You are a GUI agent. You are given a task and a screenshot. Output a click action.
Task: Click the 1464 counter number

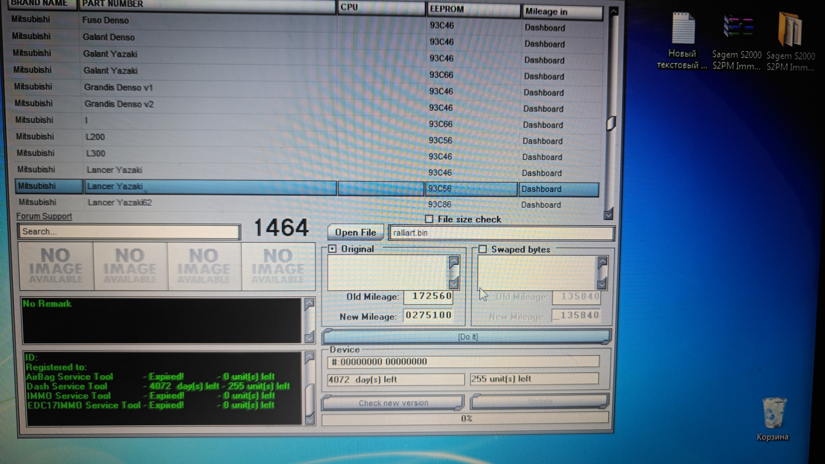tap(281, 228)
